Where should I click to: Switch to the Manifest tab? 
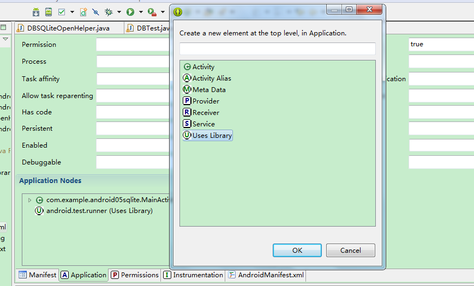(37, 275)
